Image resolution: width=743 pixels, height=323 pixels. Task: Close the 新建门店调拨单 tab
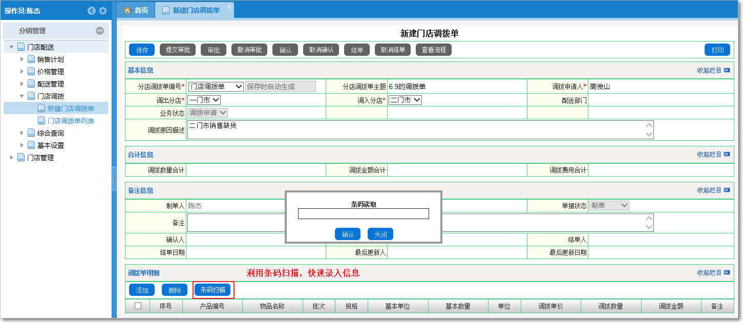[x=229, y=6]
